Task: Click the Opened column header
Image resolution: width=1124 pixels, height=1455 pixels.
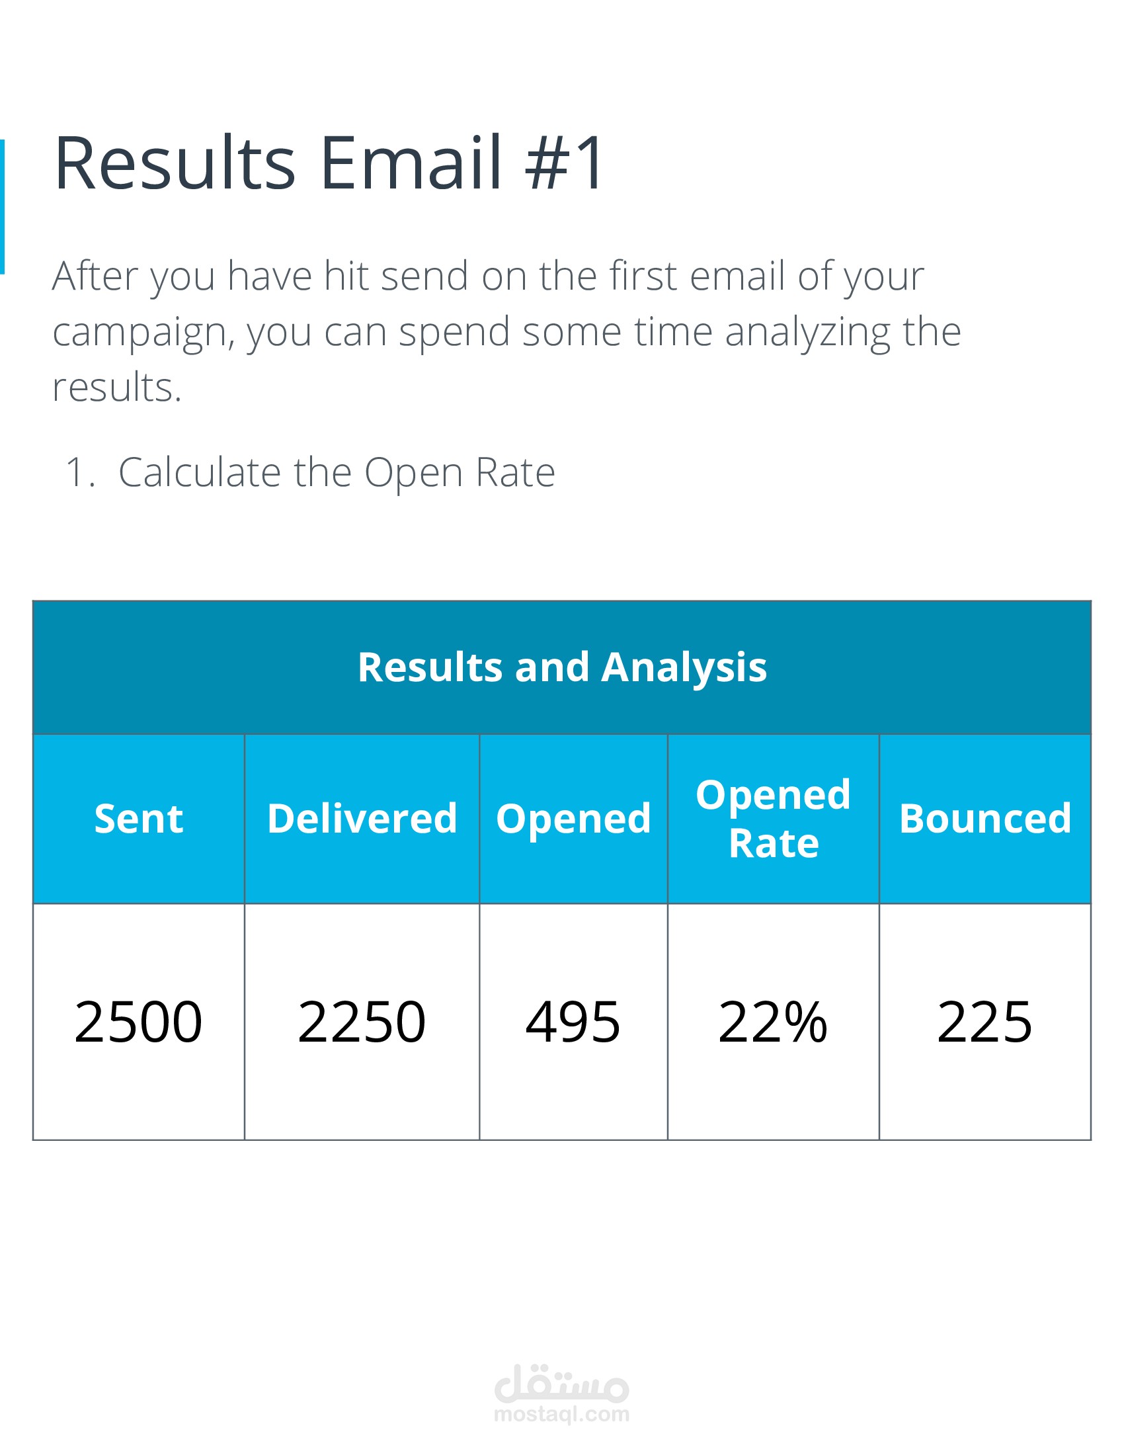Action: (573, 819)
